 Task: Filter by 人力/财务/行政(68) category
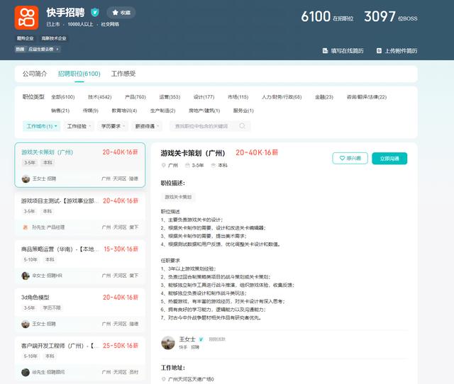point(282,97)
